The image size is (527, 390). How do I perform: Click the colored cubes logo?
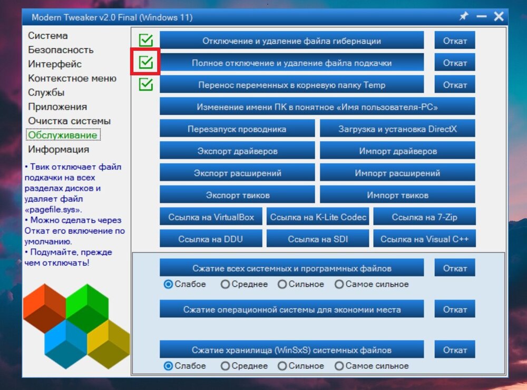(x=76, y=326)
